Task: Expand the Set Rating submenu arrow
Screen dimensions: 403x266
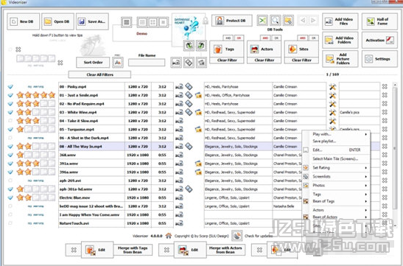Action: pyautogui.click(x=365, y=168)
